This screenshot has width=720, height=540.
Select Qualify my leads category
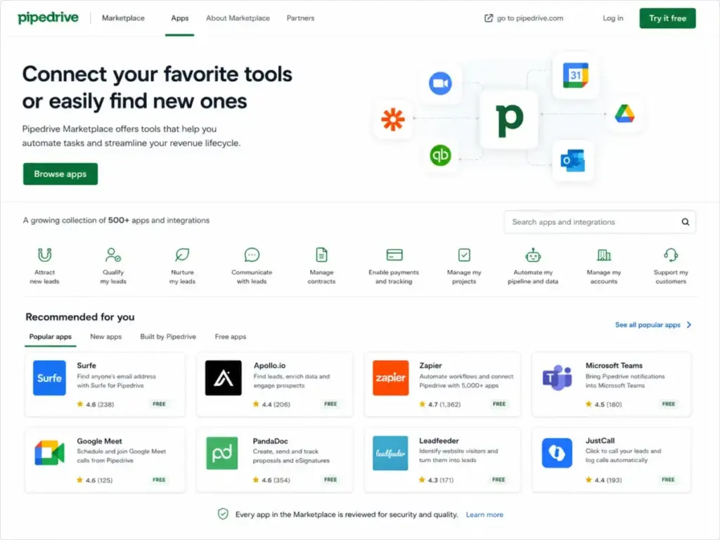(x=113, y=266)
